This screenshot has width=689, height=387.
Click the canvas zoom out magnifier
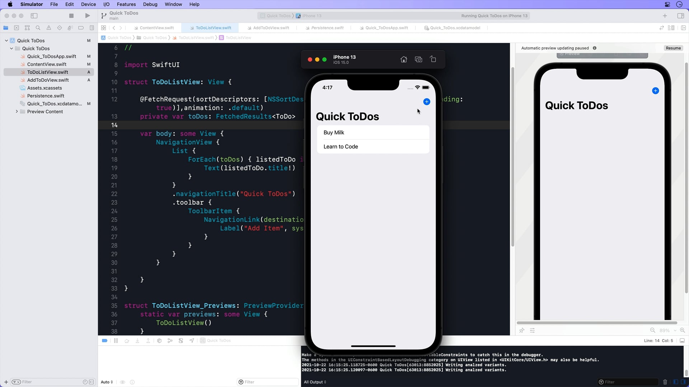coord(652,330)
